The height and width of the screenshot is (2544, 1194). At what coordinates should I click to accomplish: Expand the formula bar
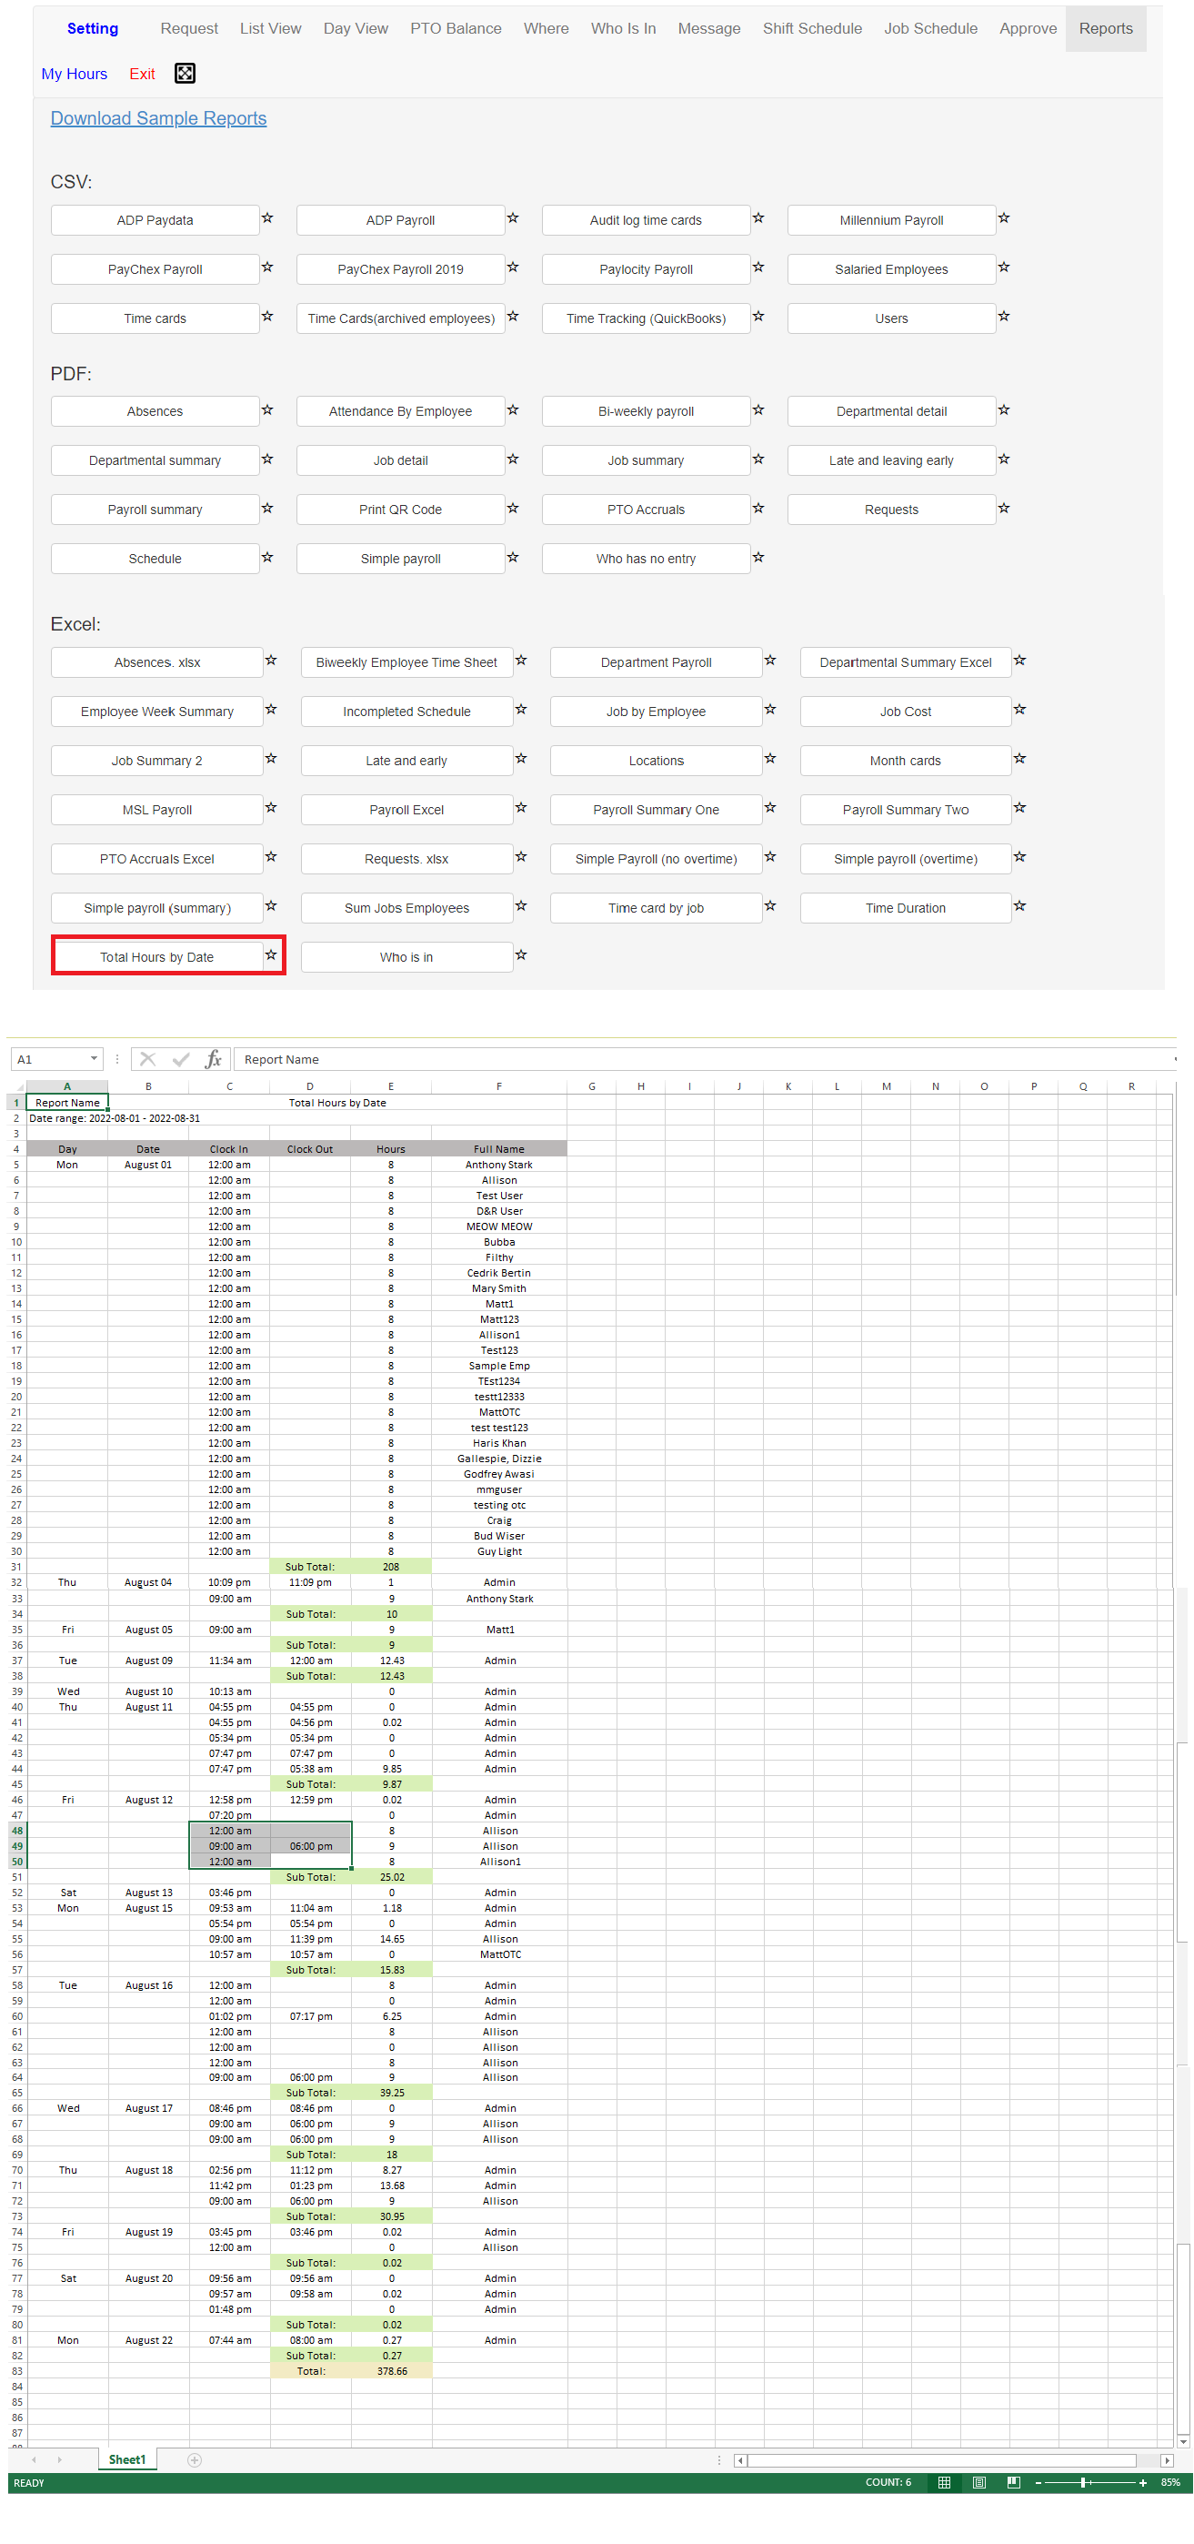(x=1174, y=1059)
